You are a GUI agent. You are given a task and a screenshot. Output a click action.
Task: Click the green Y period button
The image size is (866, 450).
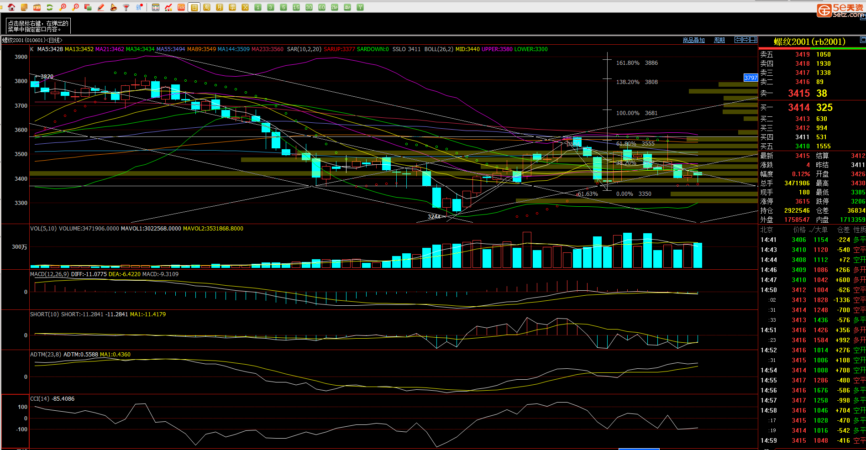click(x=360, y=7)
